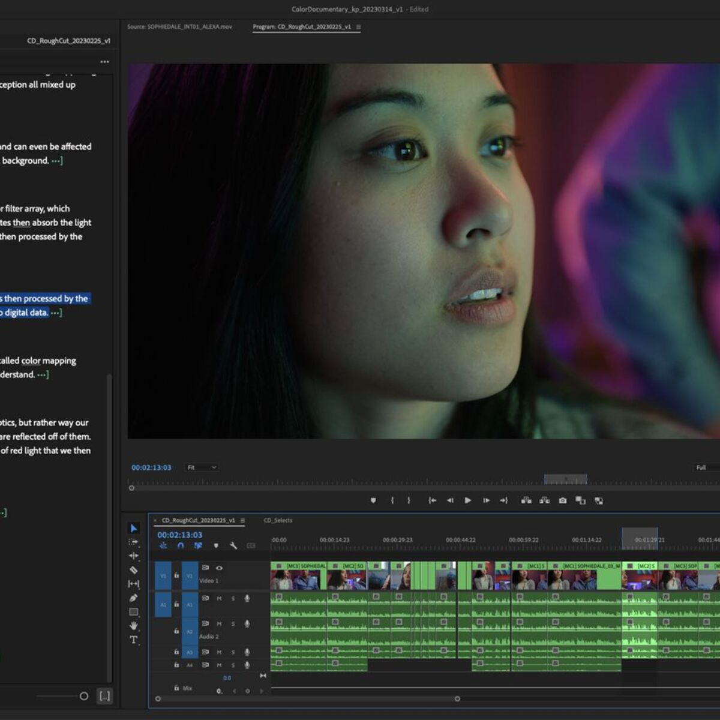Toggle visibility of the Video 1 track
The height and width of the screenshot is (720, 720).
point(220,568)
